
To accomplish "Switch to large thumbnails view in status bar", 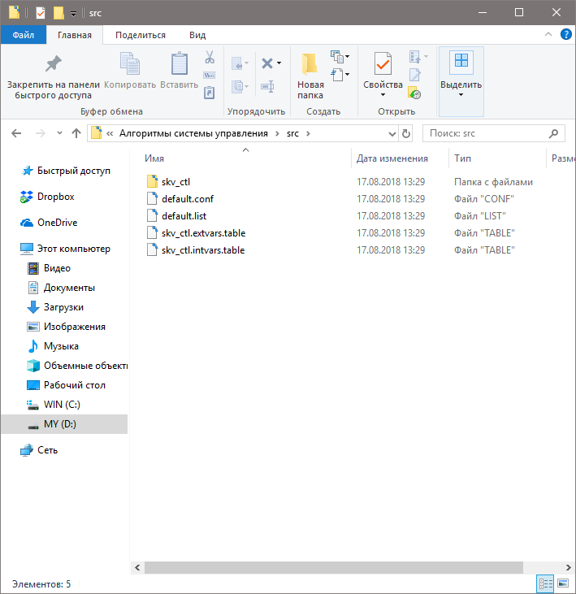I will (x=561, y=583).
